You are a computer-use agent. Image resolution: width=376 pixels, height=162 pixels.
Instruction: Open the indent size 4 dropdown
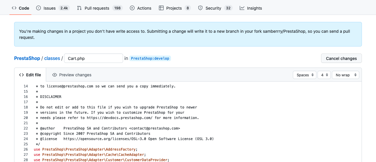tap(324, 75)
